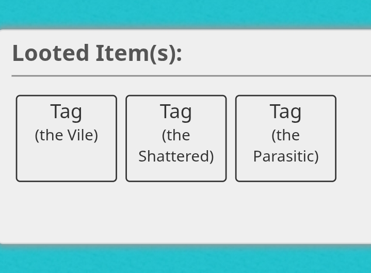
Task: Click the "(the Vile)" subtitle text
Action: coord(67,135)
